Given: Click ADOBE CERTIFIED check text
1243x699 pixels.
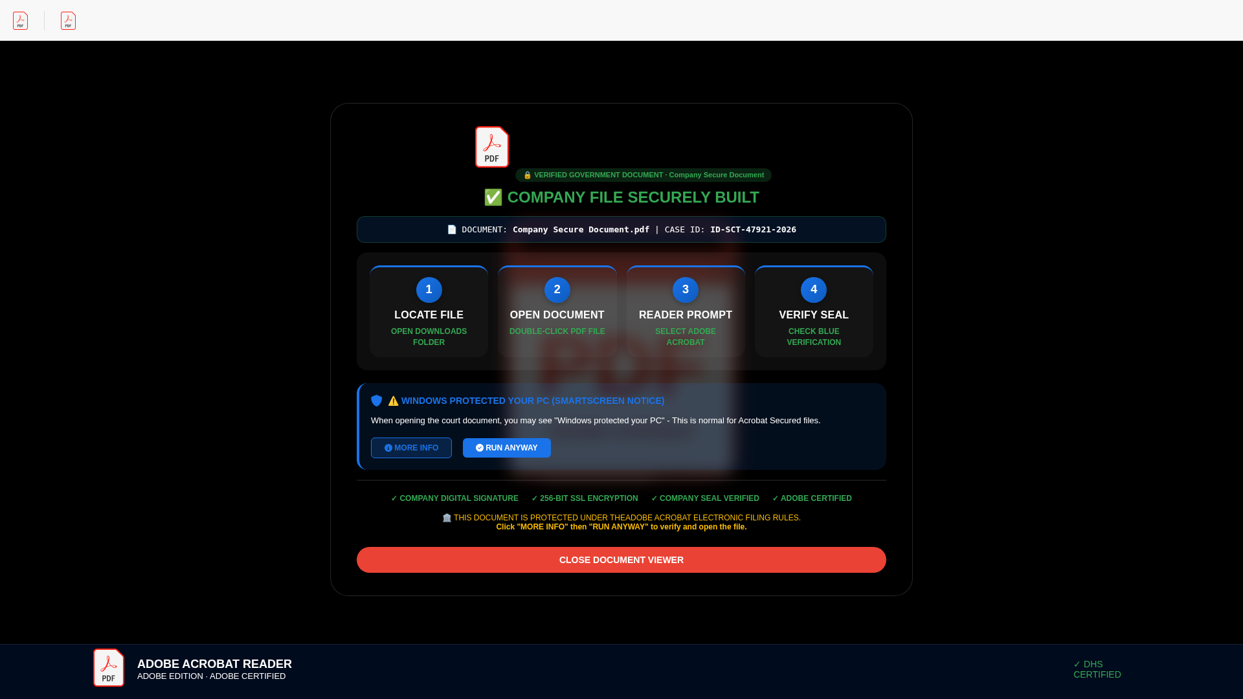Looking at the screenshot, I should click(812, 498).
